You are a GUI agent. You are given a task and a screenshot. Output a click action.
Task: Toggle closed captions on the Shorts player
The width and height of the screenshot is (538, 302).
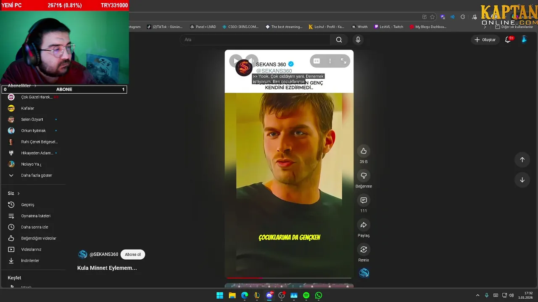point(316,61)
